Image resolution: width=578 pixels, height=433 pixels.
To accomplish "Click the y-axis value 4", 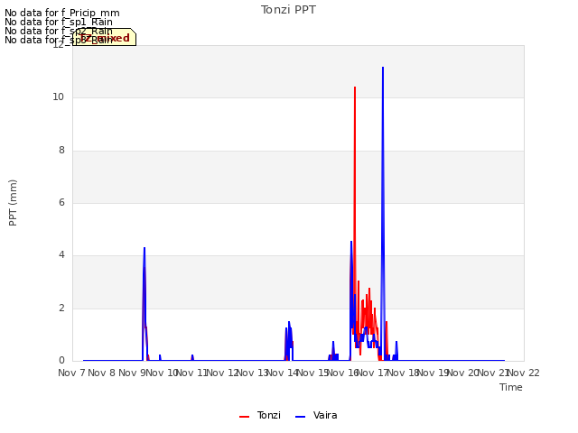I will [x=61, y=255].
